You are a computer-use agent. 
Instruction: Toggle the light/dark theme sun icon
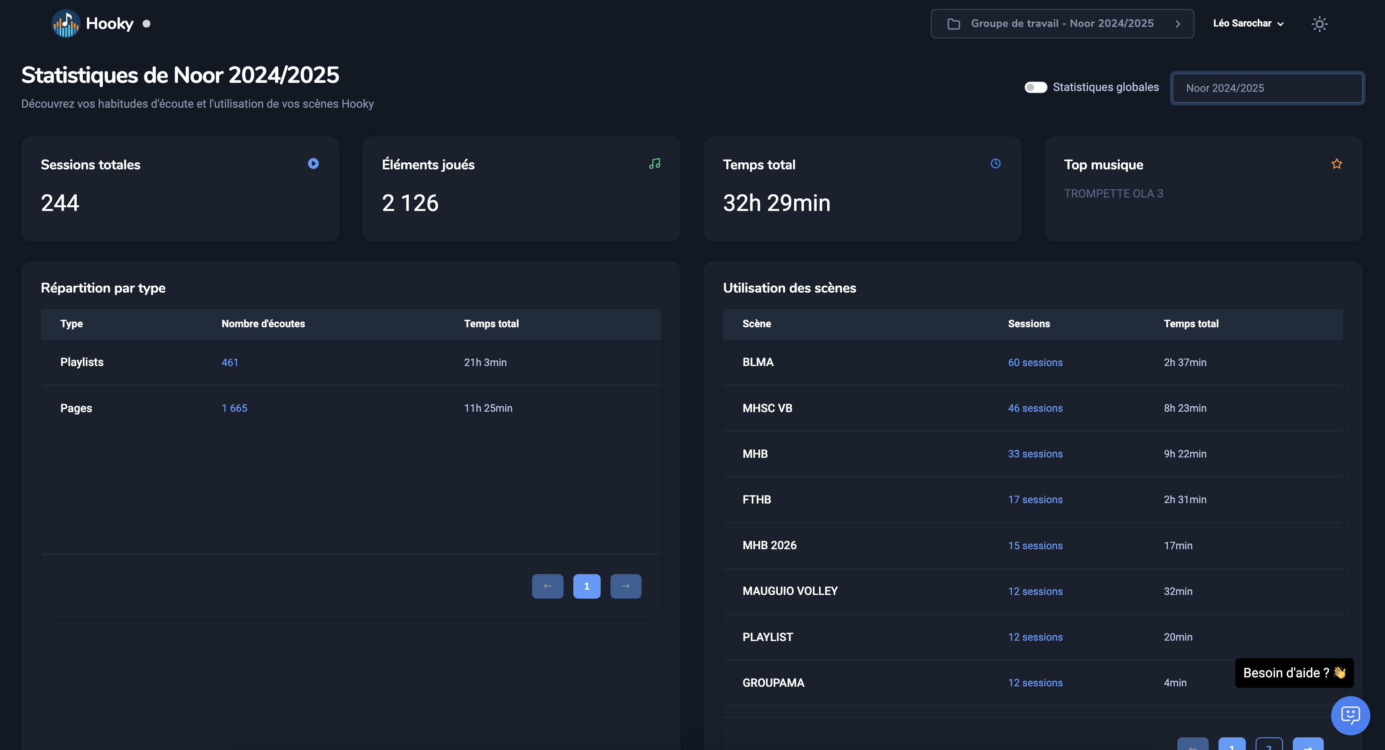pos(1319,24)
